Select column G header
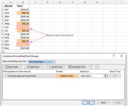The height and width of the screenshot is (106, 128). [x=85, y=2]
